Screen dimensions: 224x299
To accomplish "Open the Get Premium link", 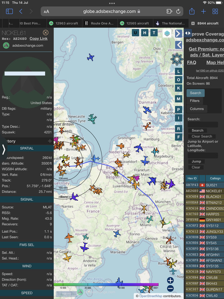I will tap(206, 52).
